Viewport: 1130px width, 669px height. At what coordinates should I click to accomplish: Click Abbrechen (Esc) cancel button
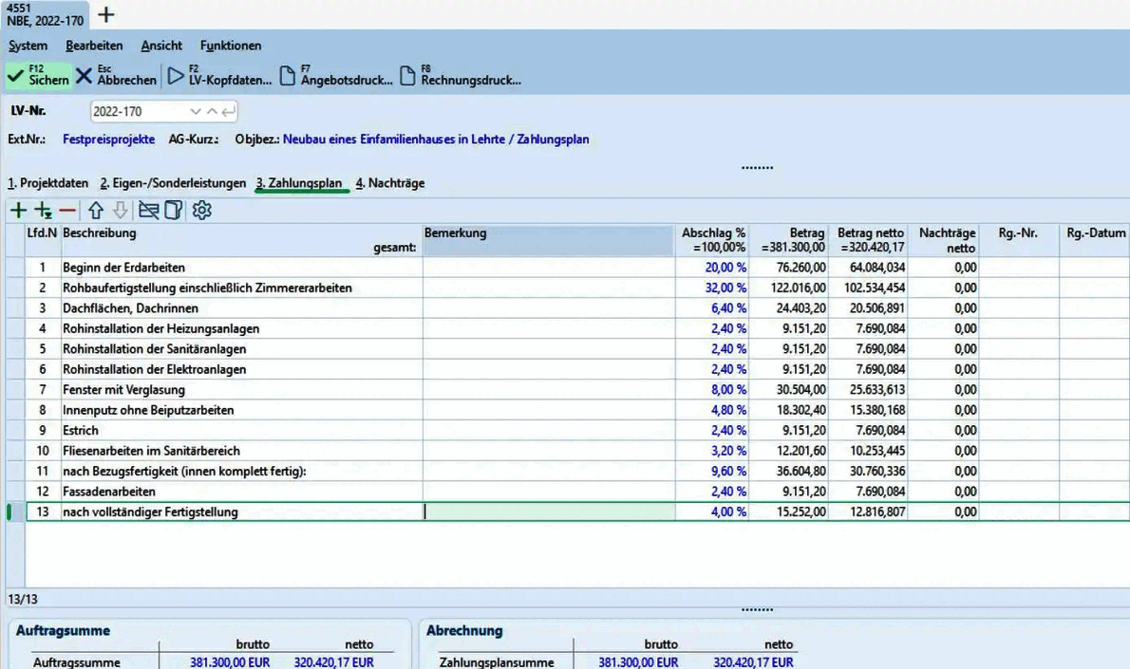(117, 76)
